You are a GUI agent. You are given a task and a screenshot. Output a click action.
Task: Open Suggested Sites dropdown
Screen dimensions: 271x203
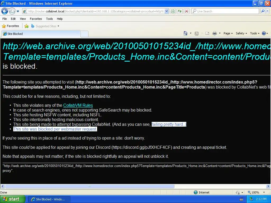(45, 26)
